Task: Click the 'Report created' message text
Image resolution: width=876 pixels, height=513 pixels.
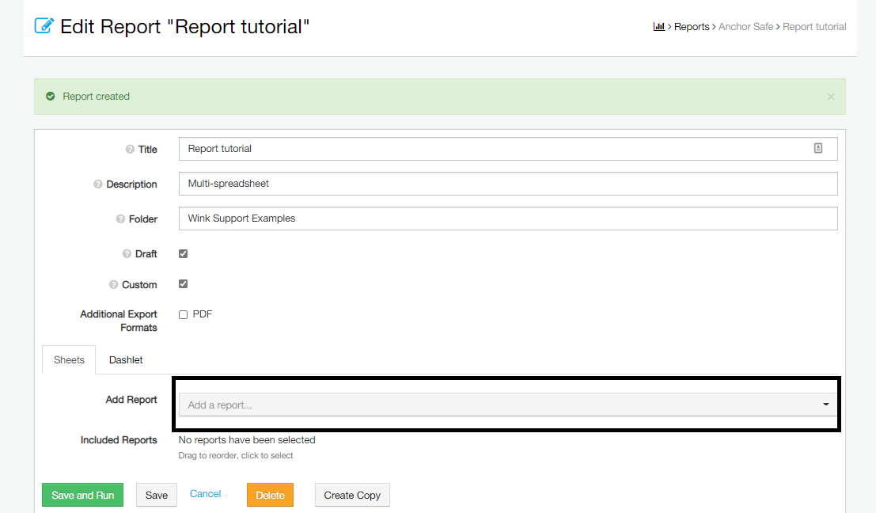Action: pos(96,96)
